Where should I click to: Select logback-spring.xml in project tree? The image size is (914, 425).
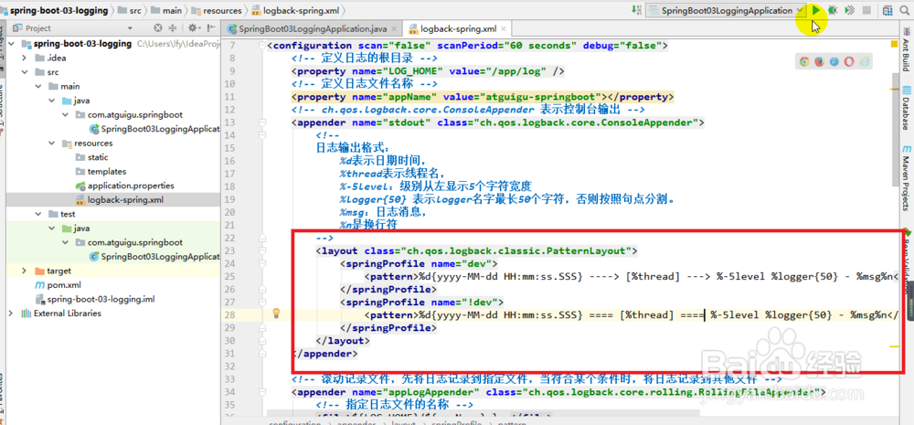point(120,200)
